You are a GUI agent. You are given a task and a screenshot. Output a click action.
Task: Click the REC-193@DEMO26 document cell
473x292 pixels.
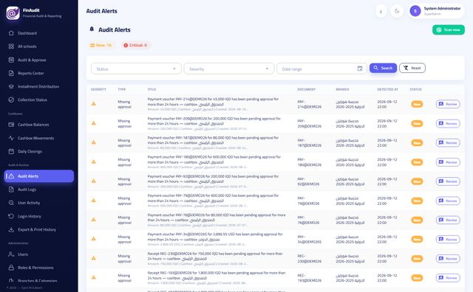click(309, 278)
